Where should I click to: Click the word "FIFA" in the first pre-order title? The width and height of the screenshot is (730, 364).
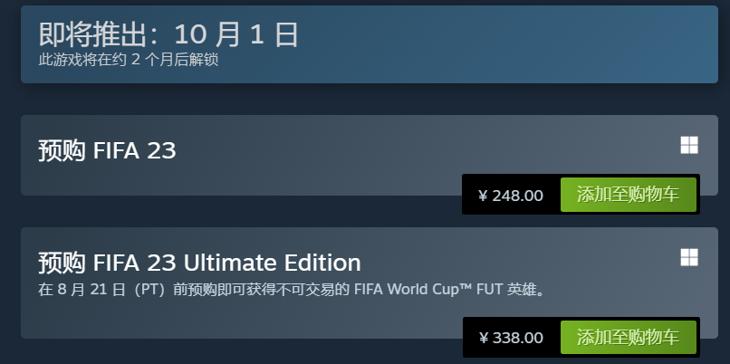pyautogui.click(x=116, y=150)
